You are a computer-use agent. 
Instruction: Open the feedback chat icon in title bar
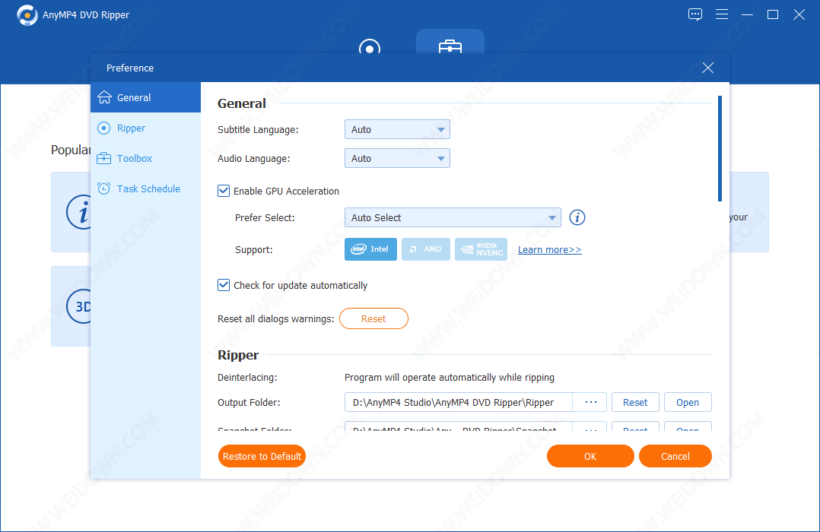[x=695, y=14]
